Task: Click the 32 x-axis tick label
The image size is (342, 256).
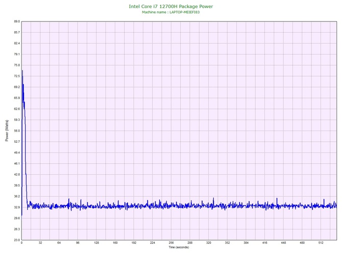Action: (40, 243)
